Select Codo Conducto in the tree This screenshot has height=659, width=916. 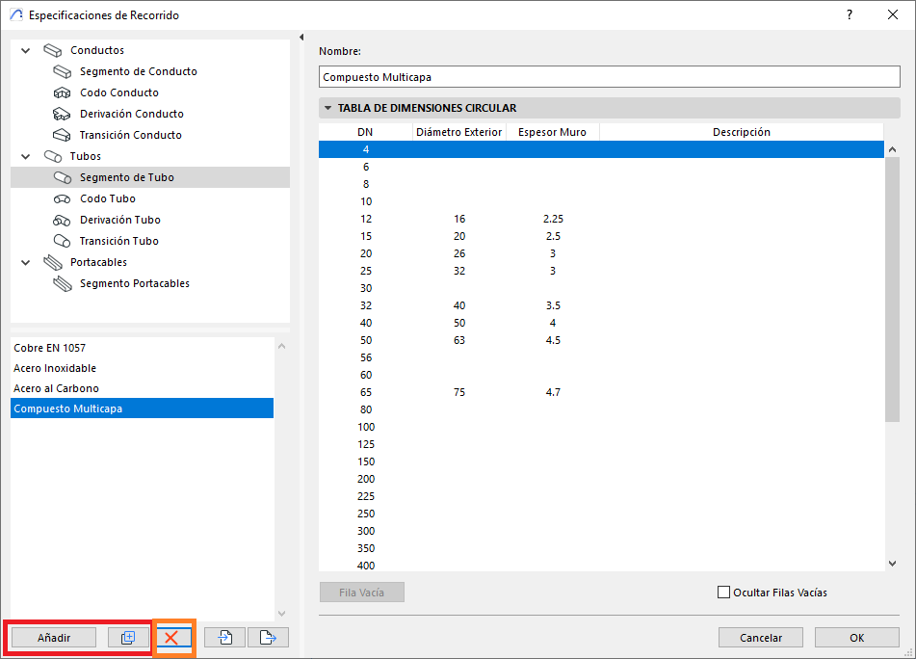pyautogui.click(x=119, y=92)
